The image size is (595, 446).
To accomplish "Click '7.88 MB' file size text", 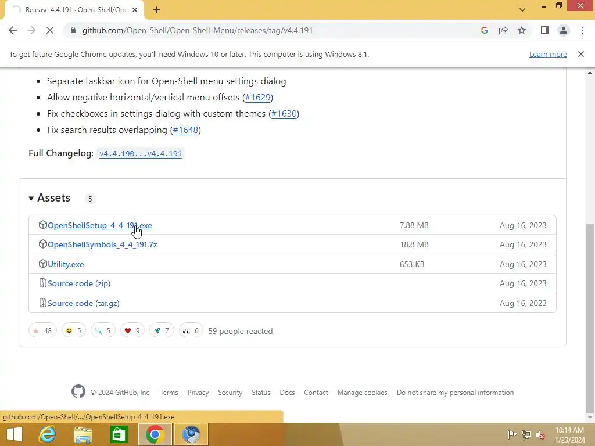I will [x=414, y=225].
